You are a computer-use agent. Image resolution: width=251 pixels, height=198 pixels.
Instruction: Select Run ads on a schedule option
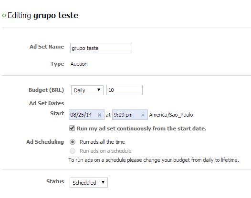click(x=73, y=151)
